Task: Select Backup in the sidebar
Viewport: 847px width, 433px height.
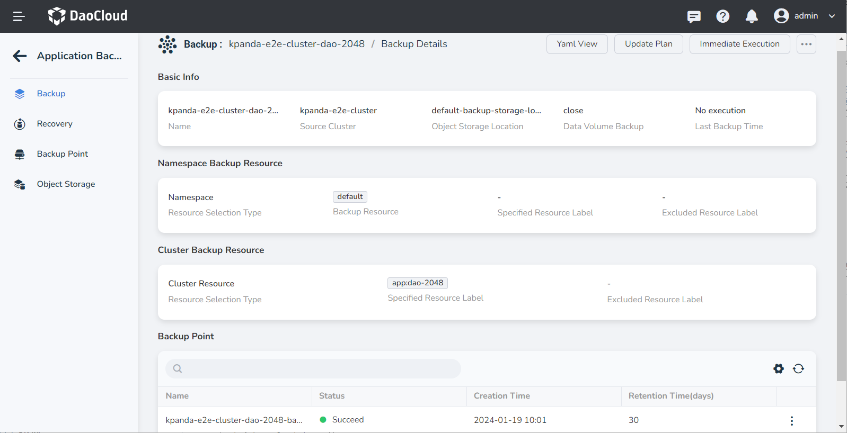Action: (51, 94)
